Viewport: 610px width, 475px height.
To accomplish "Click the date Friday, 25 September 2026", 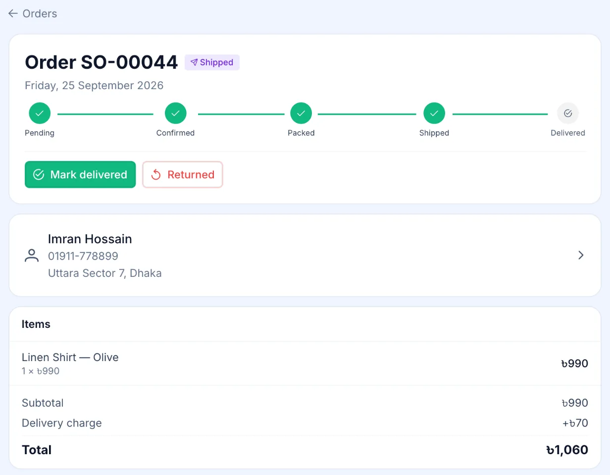I will click(x=94, y=85).
